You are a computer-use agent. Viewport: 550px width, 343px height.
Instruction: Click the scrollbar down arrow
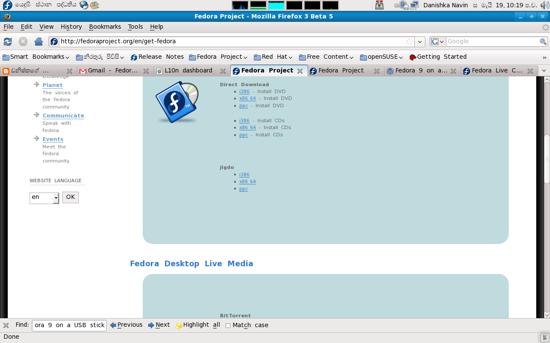pyautogui.click(x=547, y=315)
